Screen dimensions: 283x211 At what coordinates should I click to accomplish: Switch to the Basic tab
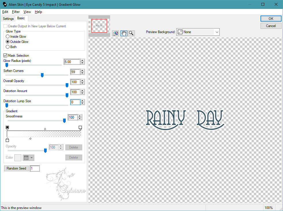coord(21,18)
